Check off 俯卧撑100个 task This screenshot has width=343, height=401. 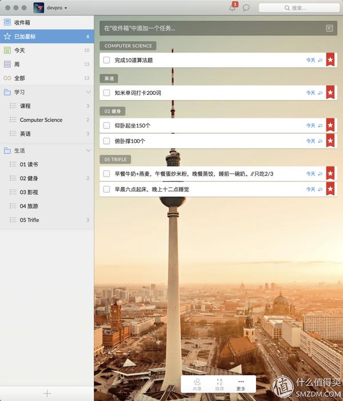106,141
